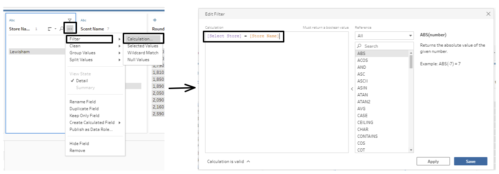Click the Lewisham value in Store Name
This screenshot has width=499, height=174.
[37, 51]
